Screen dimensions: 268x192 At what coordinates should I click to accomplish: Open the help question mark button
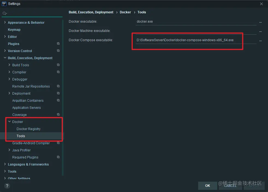pyautogui.click(x=7, y=186)
